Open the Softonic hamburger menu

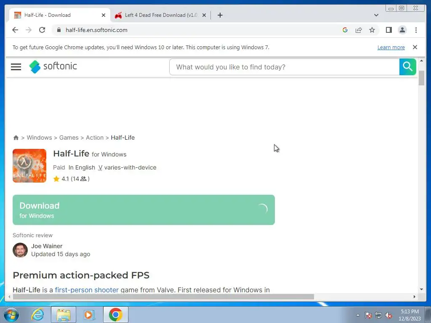[16, 67]
